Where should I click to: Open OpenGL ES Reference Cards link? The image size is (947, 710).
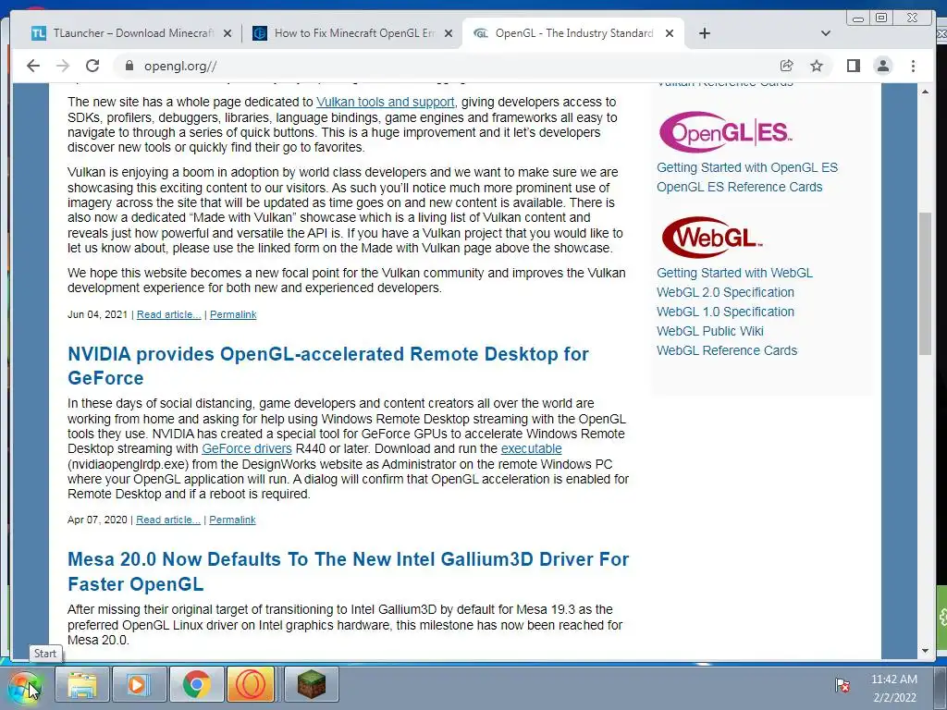click(739, 187)
